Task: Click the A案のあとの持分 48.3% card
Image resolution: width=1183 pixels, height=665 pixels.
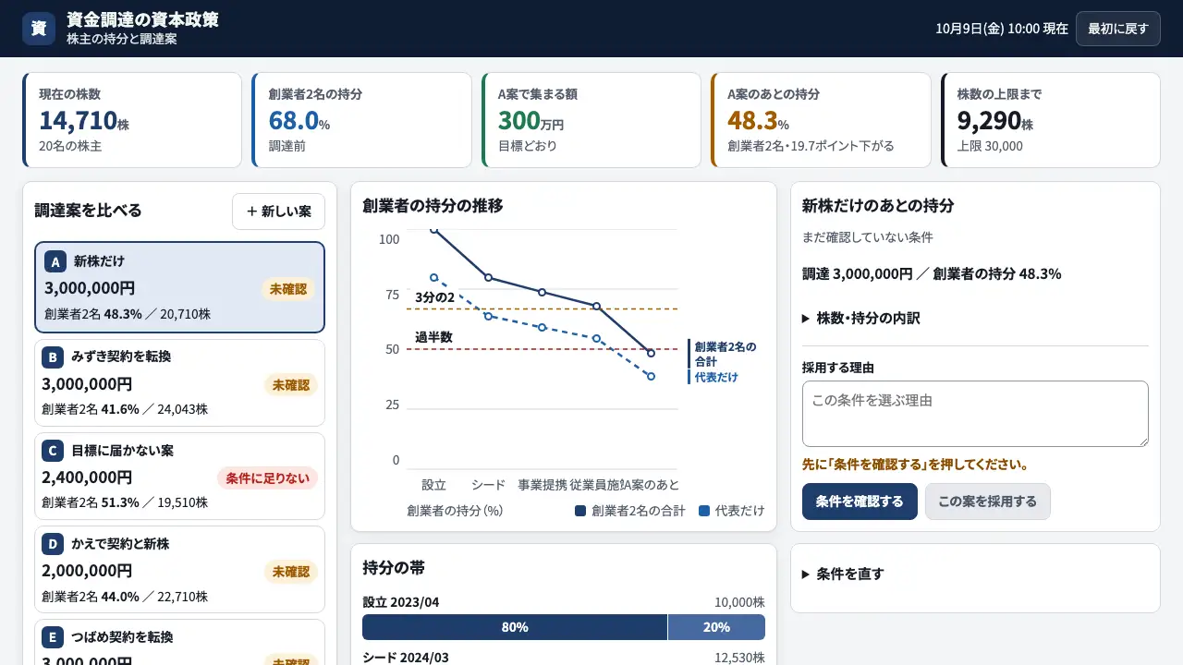Action: coord(821,120)
